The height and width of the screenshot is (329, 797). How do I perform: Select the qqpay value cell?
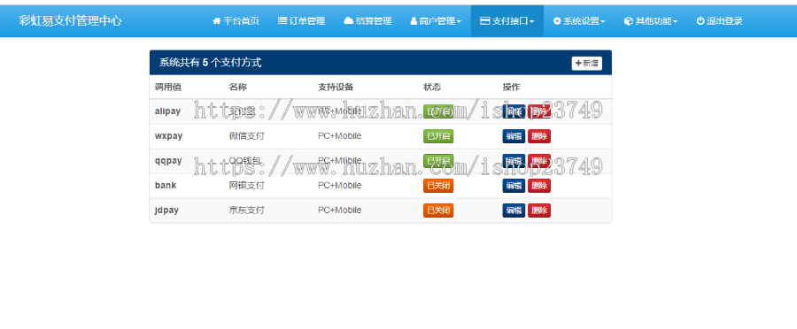pos(168,161)
